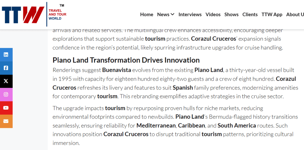Viewport: 304px width, 150px height.
Task: Expand the News dropdown chevron
Action: [x=172, y=14]
